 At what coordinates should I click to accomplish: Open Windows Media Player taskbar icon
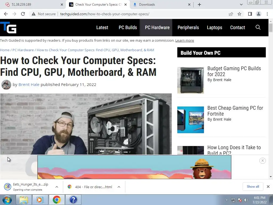click(x=40, y=200)
